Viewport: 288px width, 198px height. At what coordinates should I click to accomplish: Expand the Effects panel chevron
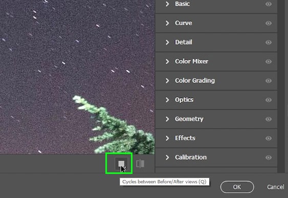pyautogui.click(x=167, y=138)
